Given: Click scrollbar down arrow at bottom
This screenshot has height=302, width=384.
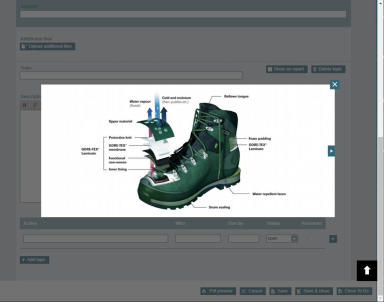Looking at the screenshot, I should pos(380,299).
